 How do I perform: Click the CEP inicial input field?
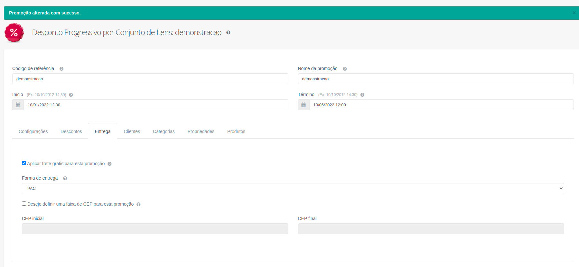pyautogui.click(x=155, y=229)
